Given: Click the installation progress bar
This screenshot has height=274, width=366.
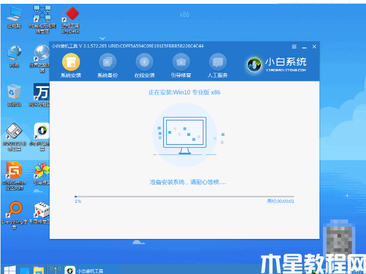Looking at the screenshot, I should coord(184,196).
